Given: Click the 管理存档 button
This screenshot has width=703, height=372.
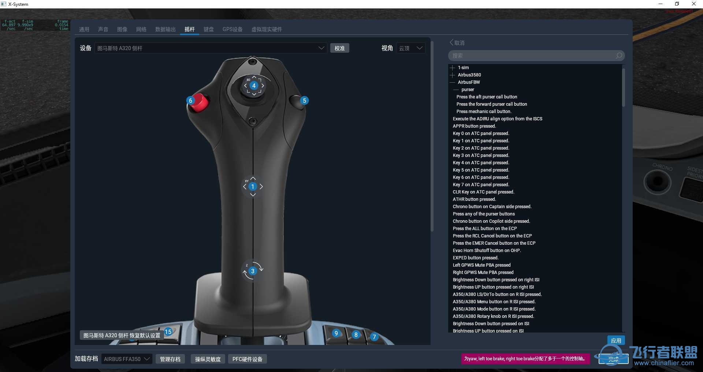Looking at the screenshot, I should (x=170, y=359).
